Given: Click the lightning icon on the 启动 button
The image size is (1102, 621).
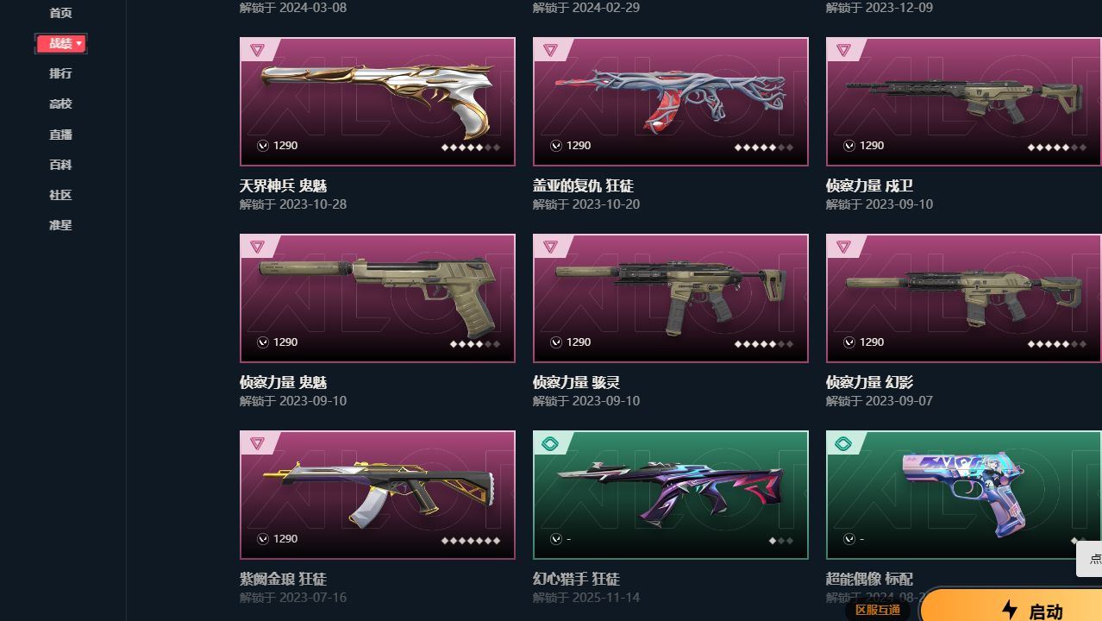Looking at the screenshot, I should tap(1009, 610).
